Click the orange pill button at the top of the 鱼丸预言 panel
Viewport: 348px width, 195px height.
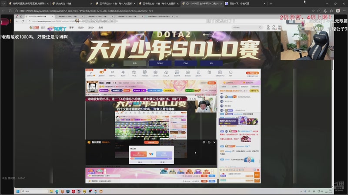pyautogui.click(x=151, y=143)
